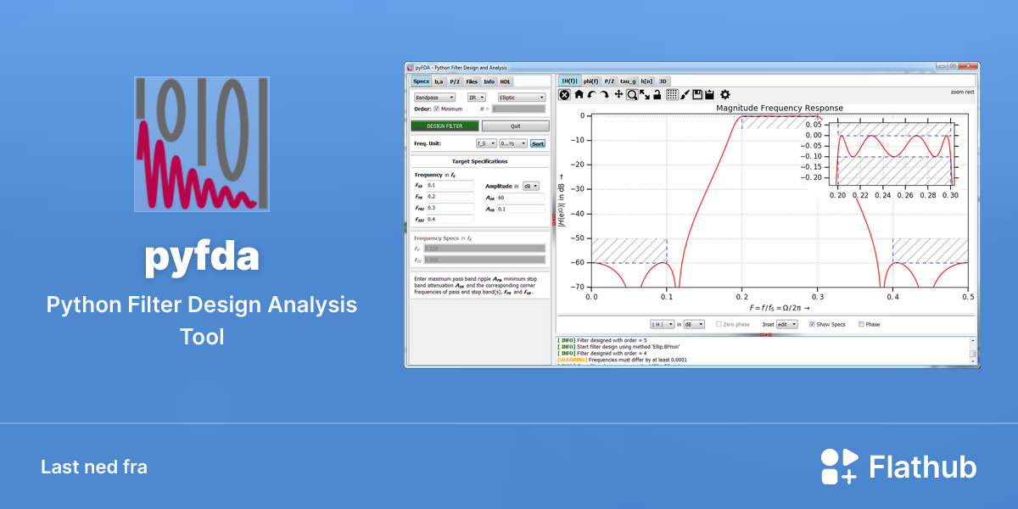The image size is (1018, 509).
Task: Uncheck the Show Specs checkbox
Action: coord(812,324)
